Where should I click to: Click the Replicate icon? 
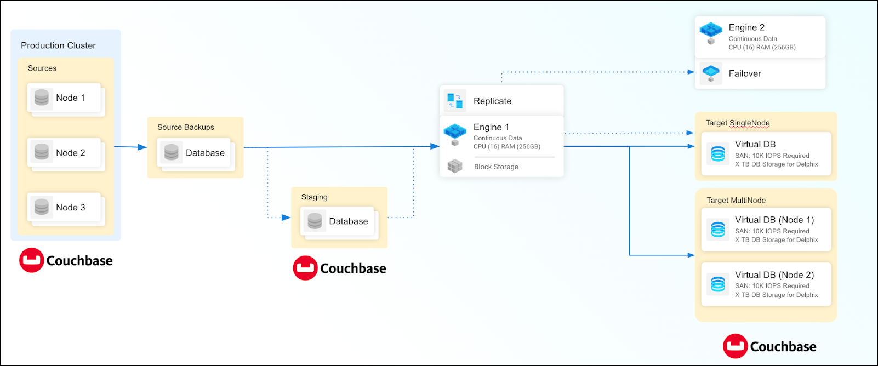[455, 101]
